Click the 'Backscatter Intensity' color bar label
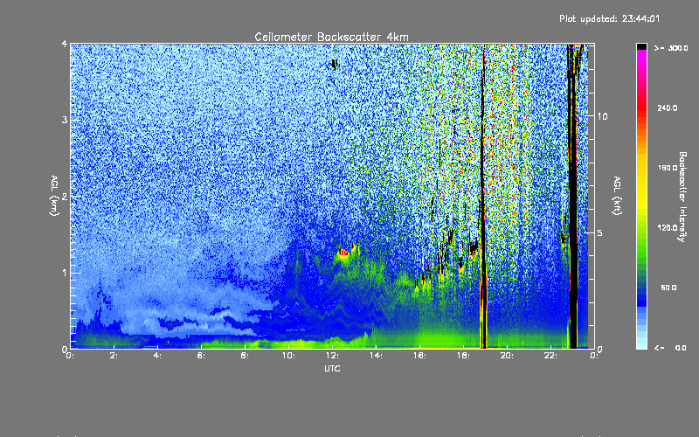Viewport: 699px width, 437px height. [682, 197]
